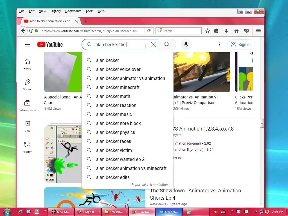Click the Firefox Search box
The width and height of the screenshot is (288, 216).
(x=179, y=31)
